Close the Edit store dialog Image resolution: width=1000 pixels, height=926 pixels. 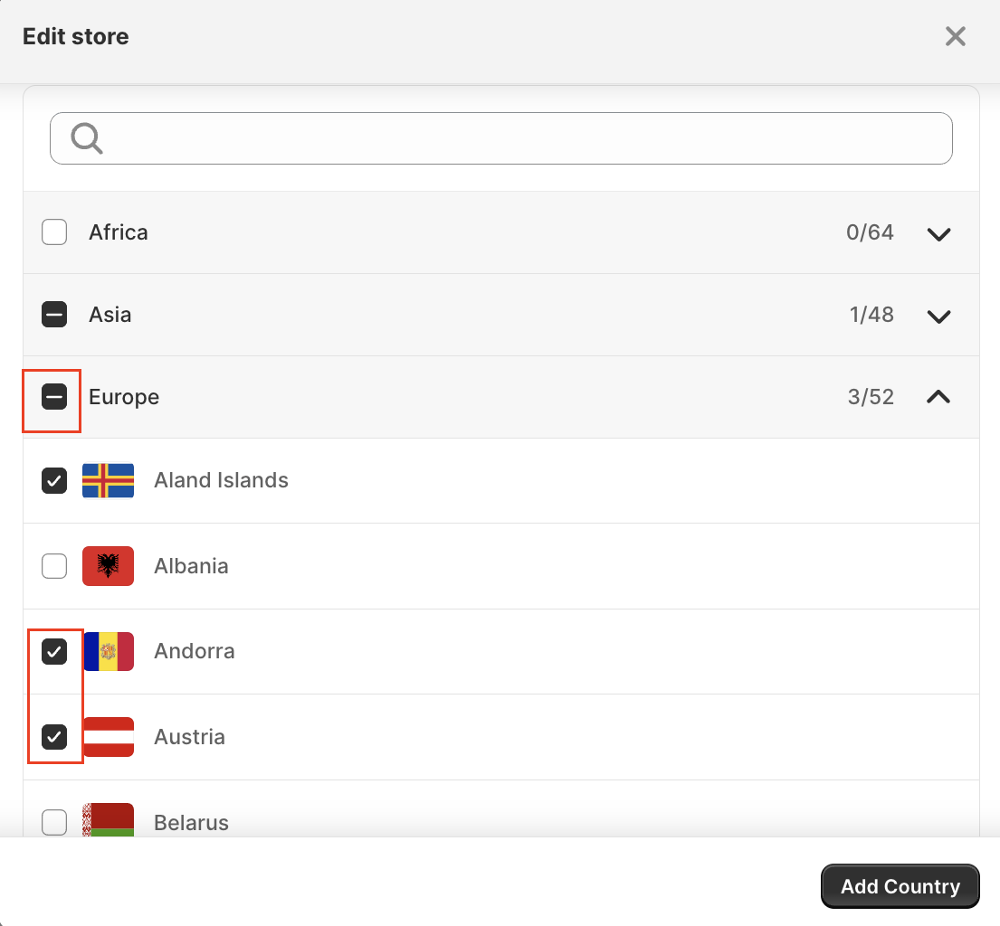956,36
